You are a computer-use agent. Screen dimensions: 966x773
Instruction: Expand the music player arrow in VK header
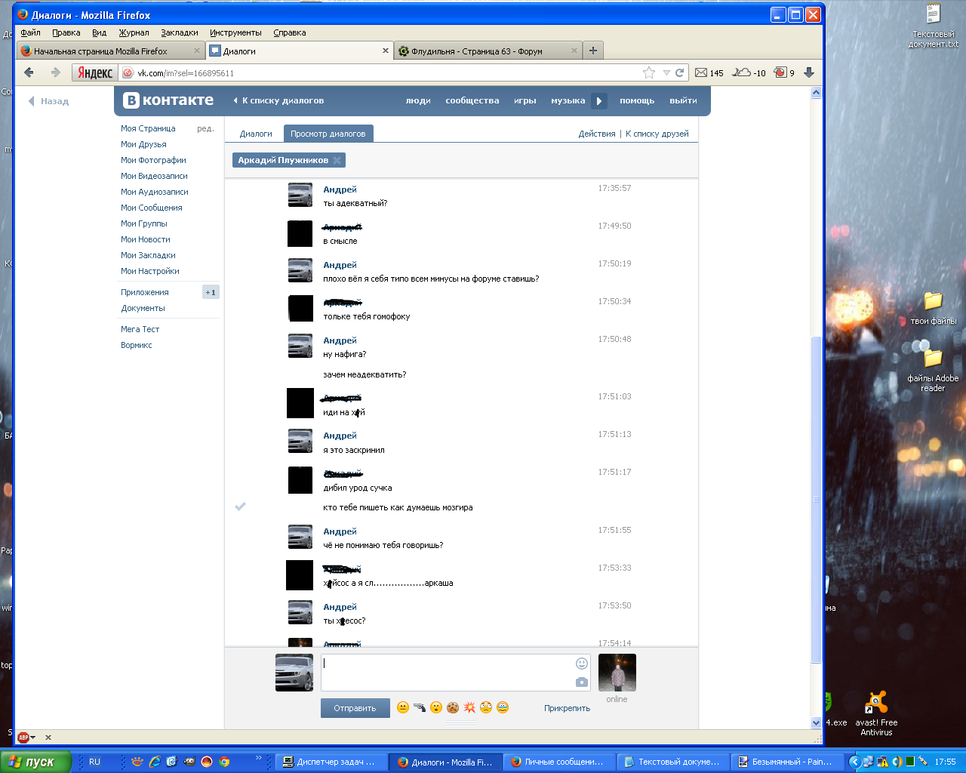tap(599, 100)
